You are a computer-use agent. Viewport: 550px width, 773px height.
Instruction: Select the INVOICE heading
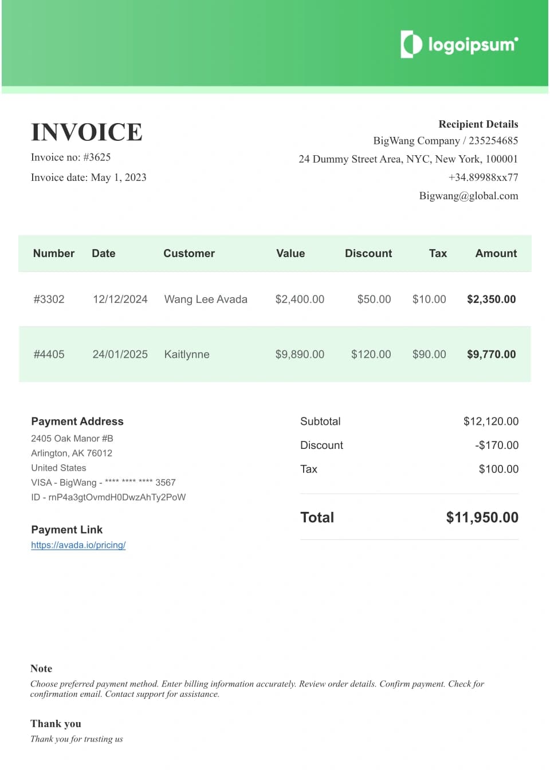tap(87, 132)
